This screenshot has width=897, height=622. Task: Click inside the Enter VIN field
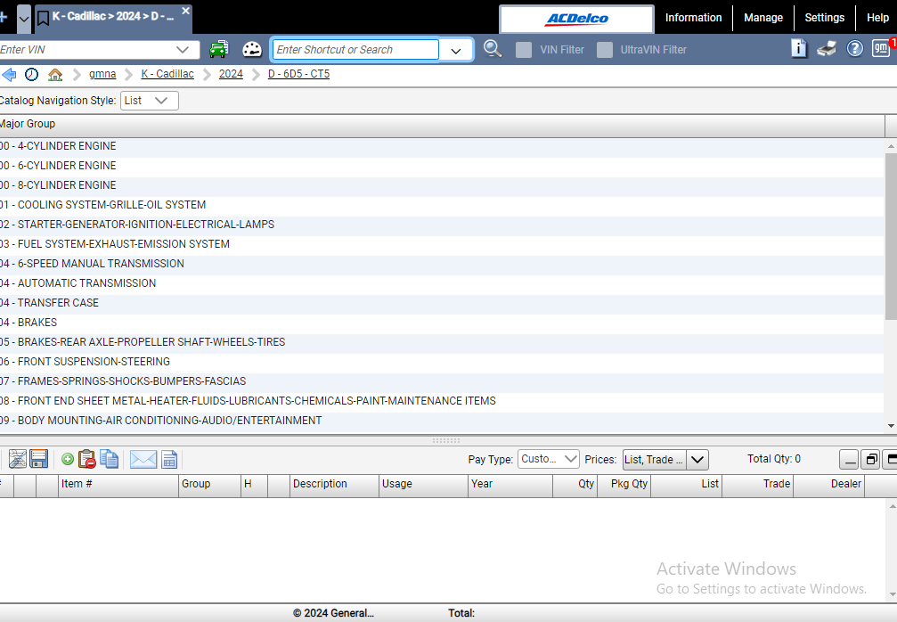click(x=89, y=50)
